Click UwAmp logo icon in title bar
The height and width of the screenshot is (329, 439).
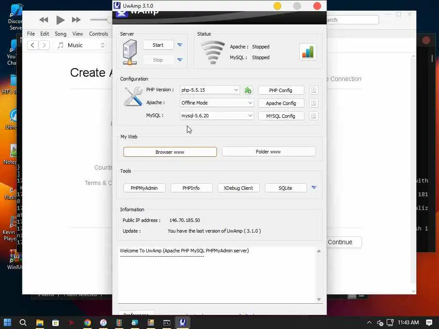click(117, 5)
